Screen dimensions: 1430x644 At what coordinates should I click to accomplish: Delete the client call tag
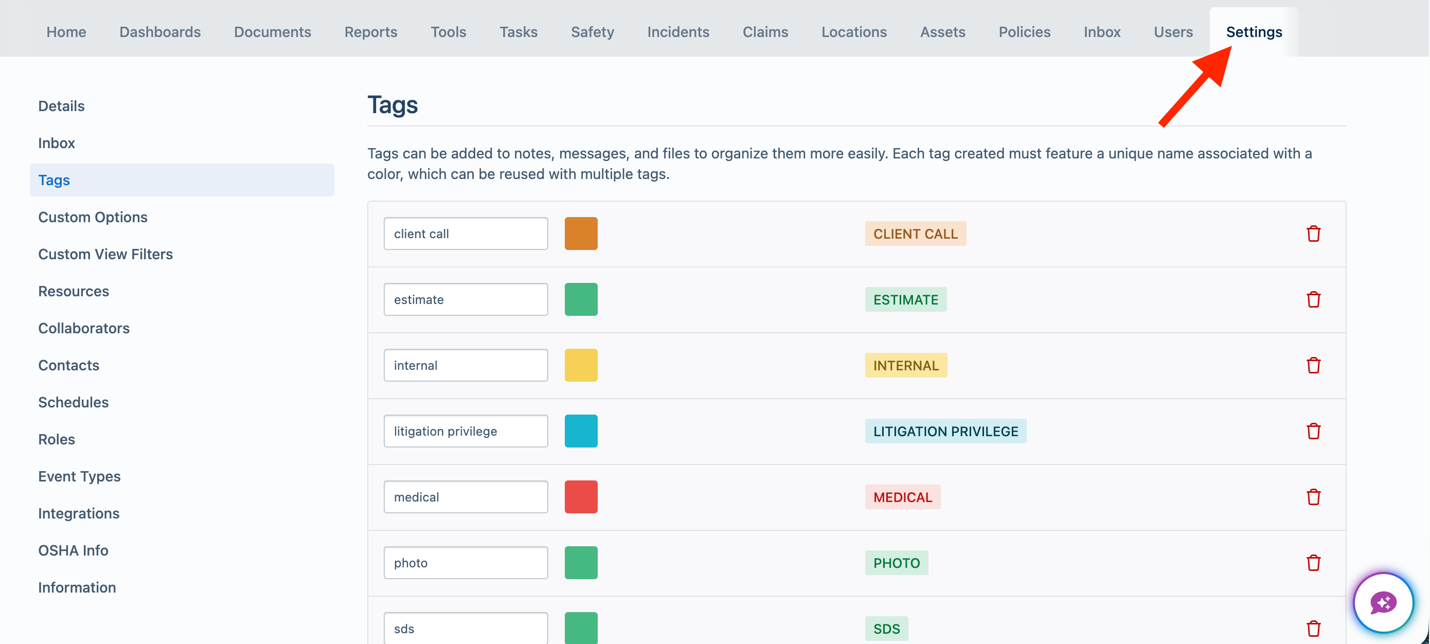(x=1313, y=234)
